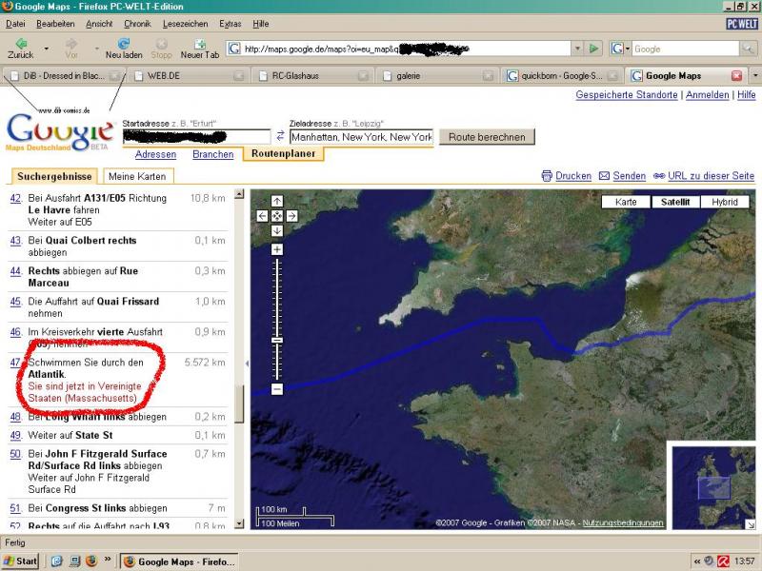Click the Neu laden reload button
This screenshot has width=762, height=571.
[124, 49]
